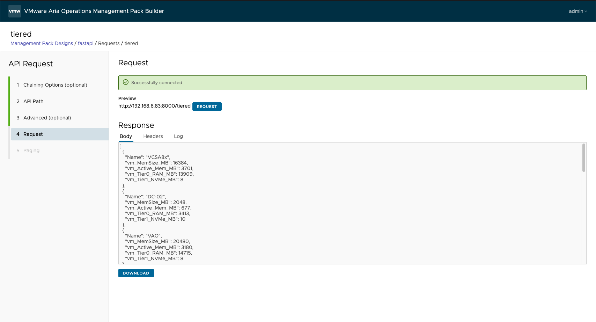Open the admin user dropdown
Image resolution: width=596 pixels, height=322 pixels.
(577, 11)
